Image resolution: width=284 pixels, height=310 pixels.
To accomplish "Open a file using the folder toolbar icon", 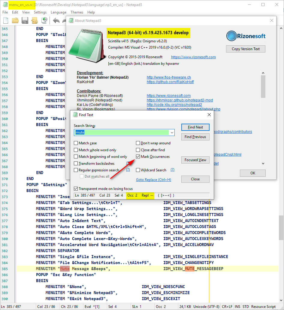I will (x=15, y=20).
